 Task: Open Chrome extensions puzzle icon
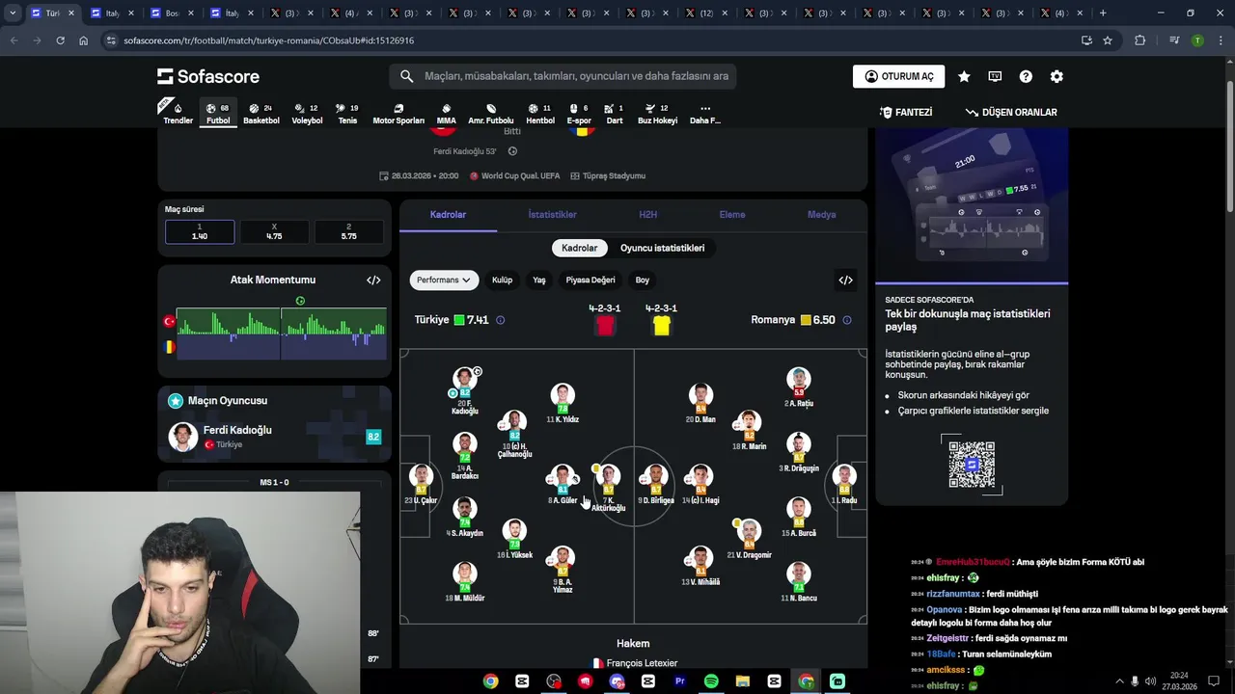coord(1140,40)
